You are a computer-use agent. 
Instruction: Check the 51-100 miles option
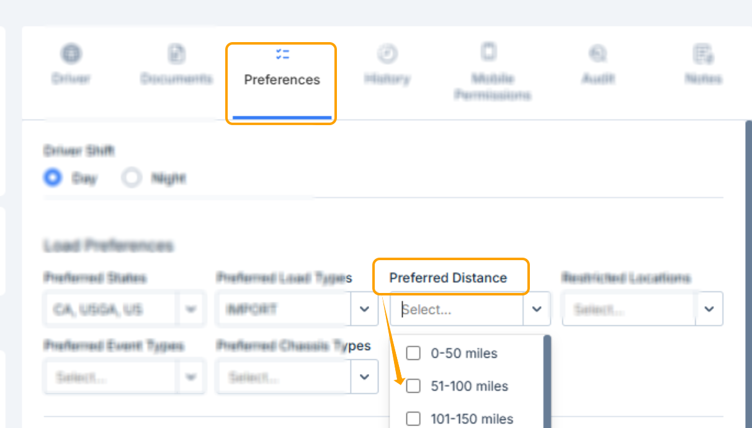tap(413, 386)
